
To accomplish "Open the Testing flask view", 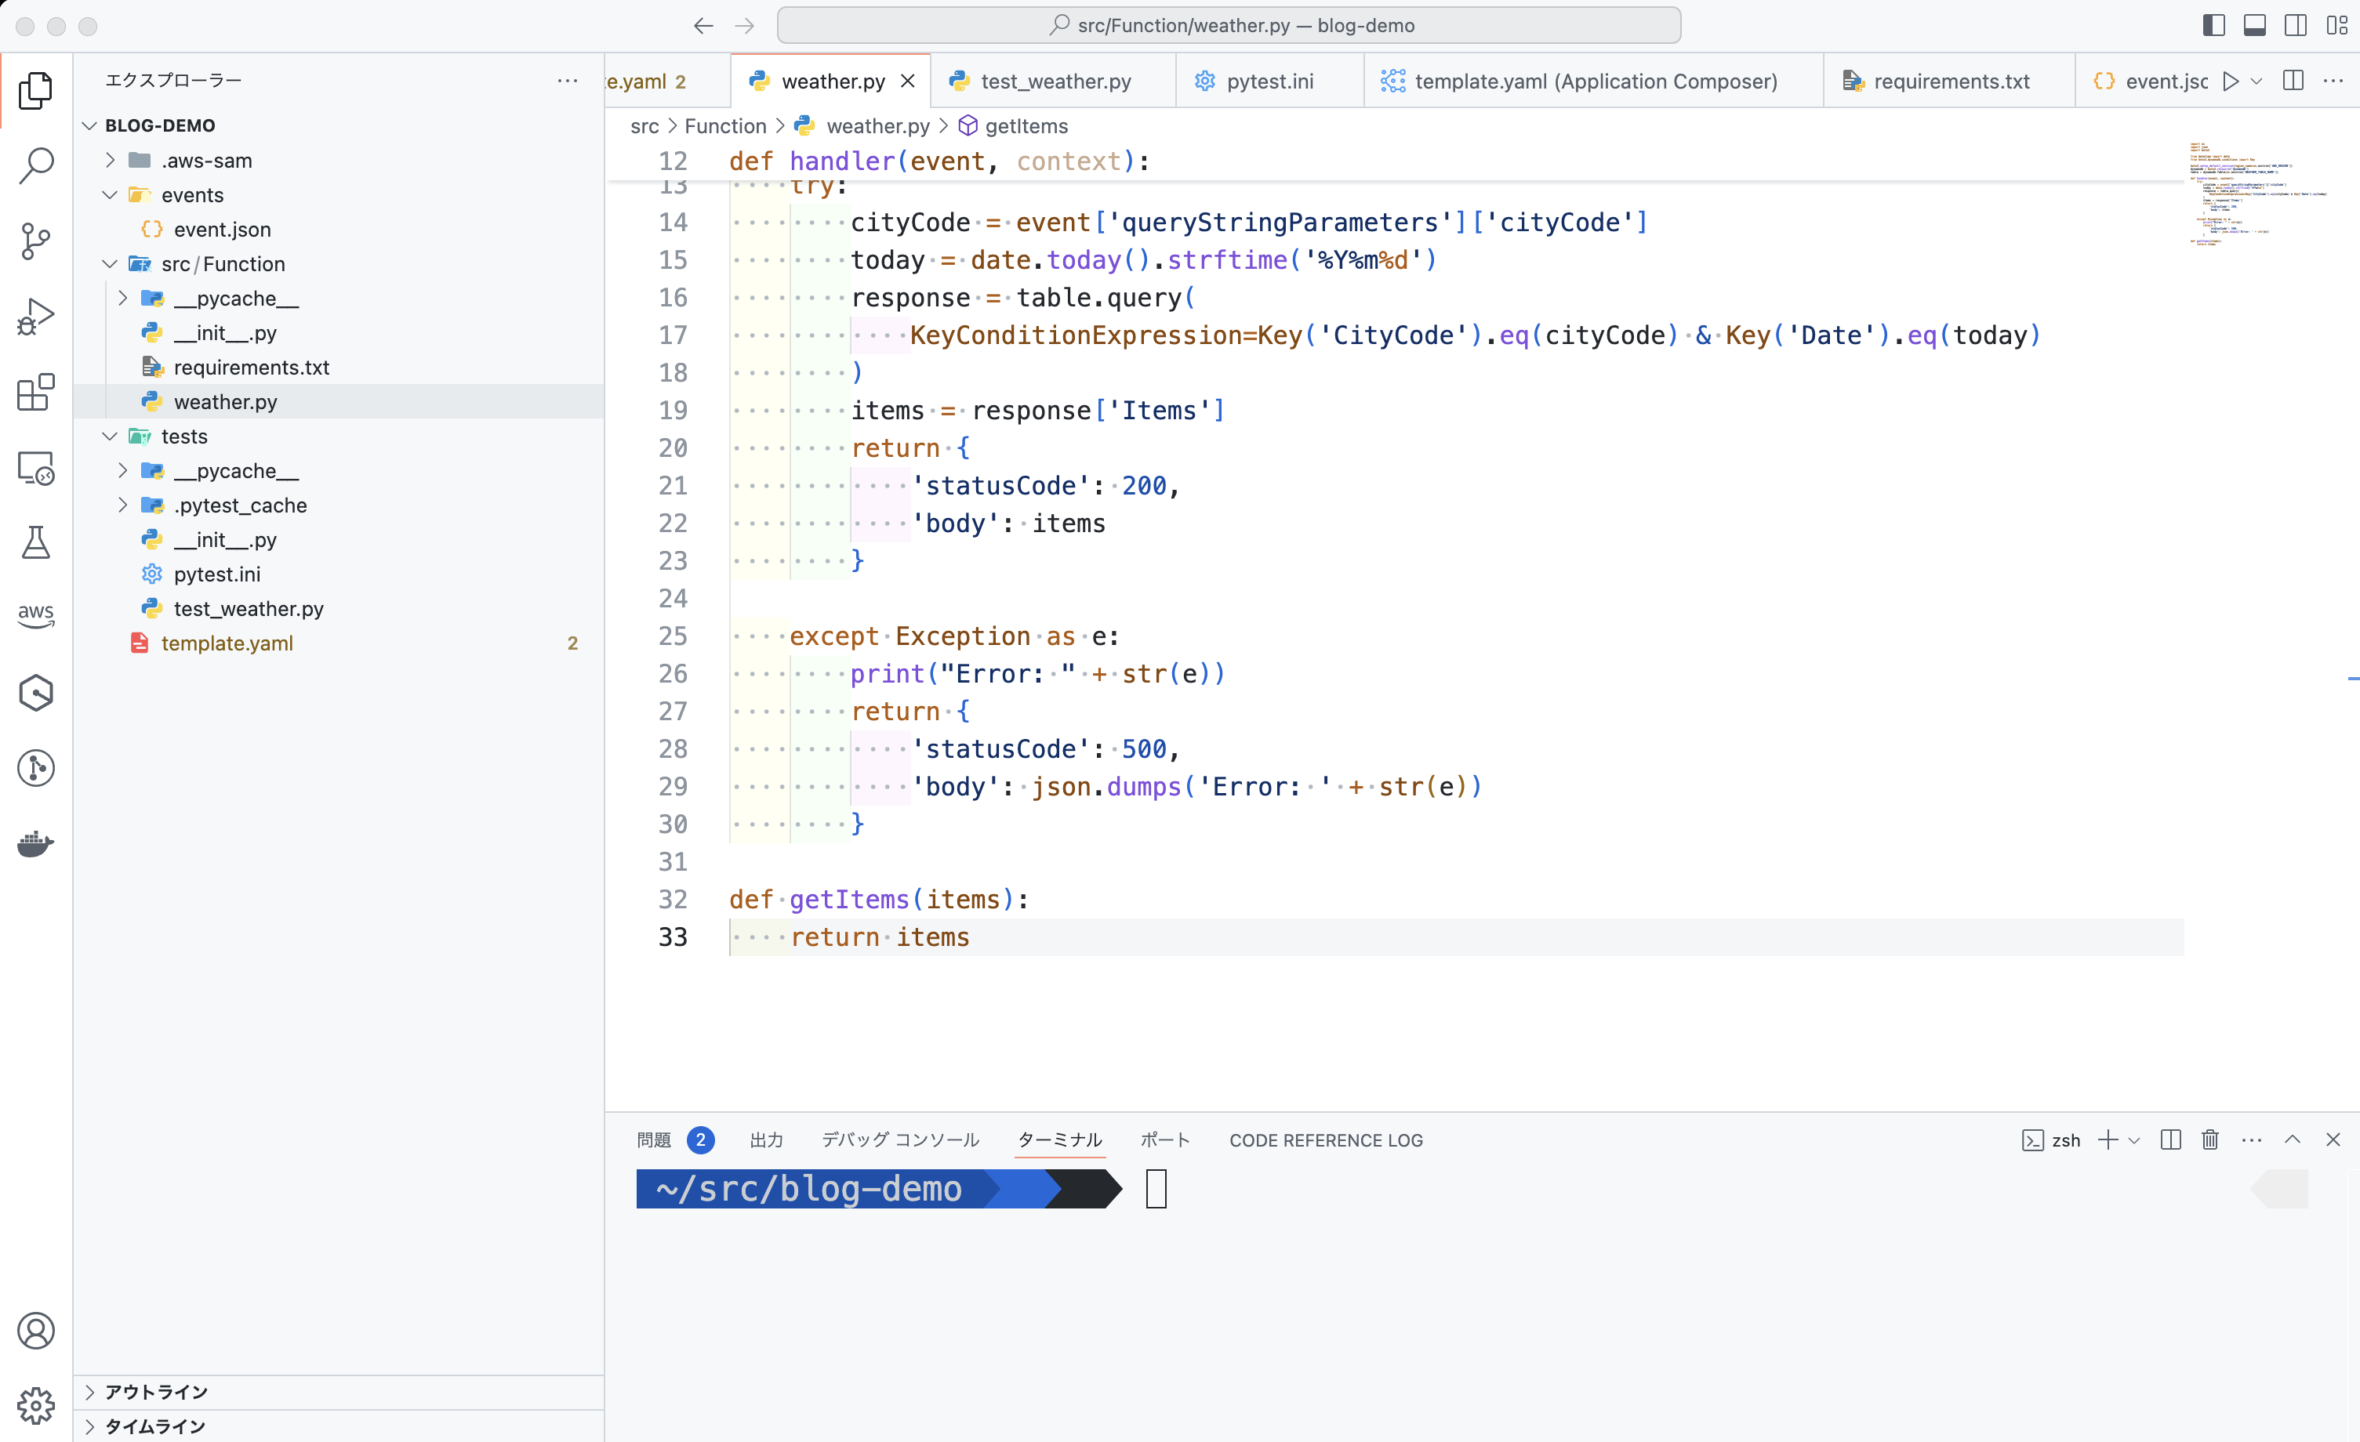I will 35,542.
